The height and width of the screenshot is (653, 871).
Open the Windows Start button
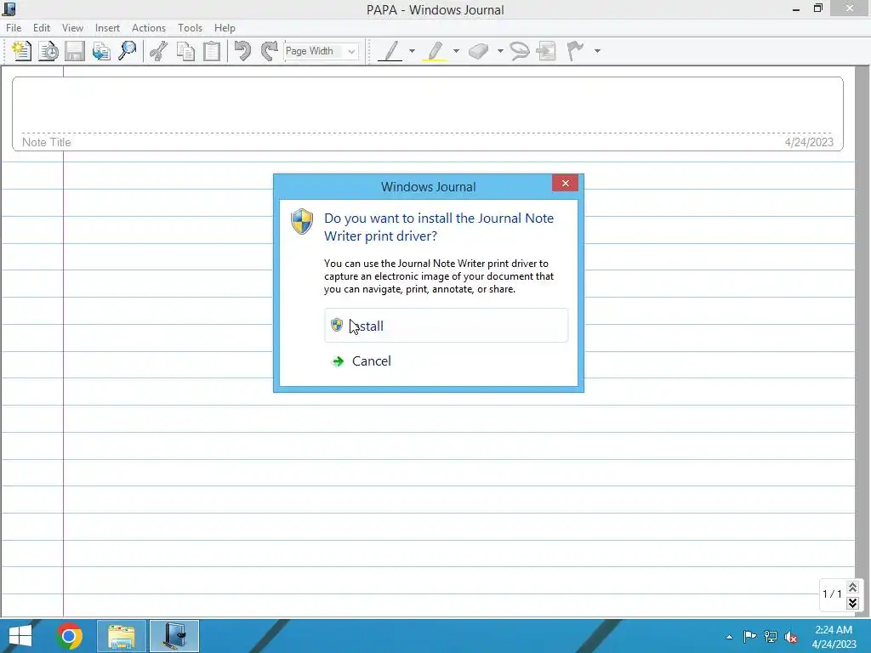click(20, 636)
